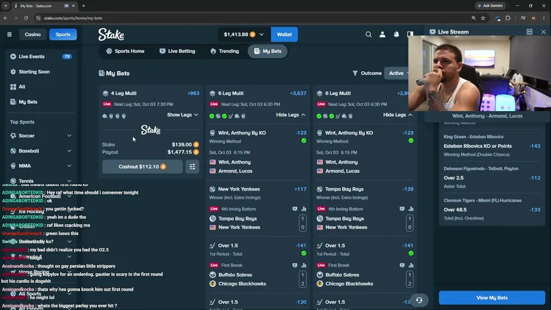Click the Tampa Bay Rays -139 leg title

(344, 189)
